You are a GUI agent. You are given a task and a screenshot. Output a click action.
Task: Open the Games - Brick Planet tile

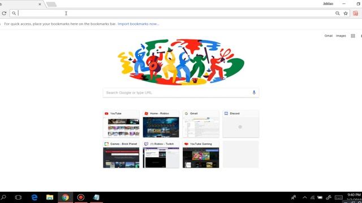point(121,154)
